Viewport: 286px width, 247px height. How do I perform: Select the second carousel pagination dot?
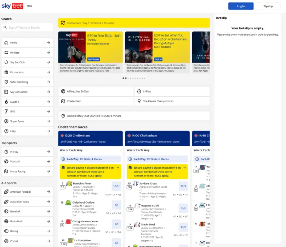click(x=125, y=78)
